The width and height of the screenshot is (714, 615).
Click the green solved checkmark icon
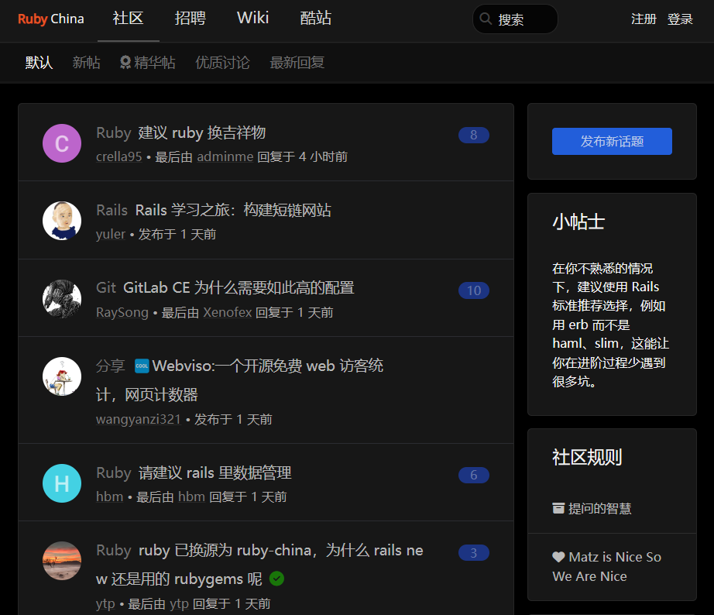pyautogui.click(x=277, y=579)
